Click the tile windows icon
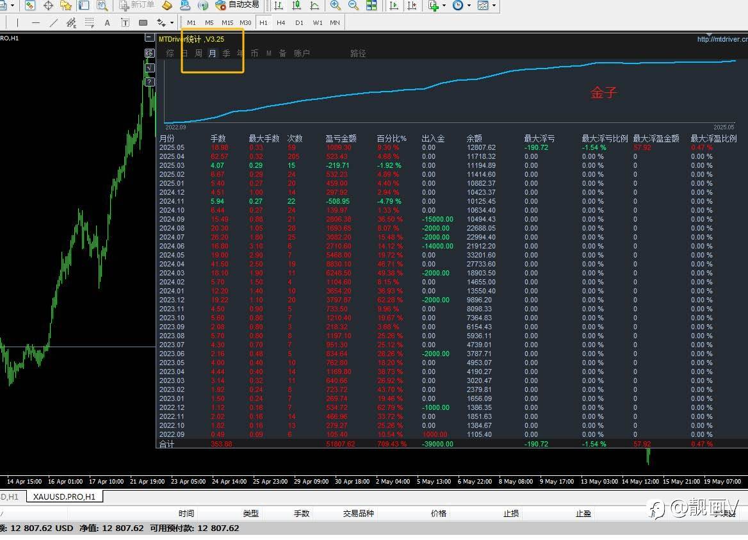The width and height of the screenshot is (748, 540). tap(371, 5)
